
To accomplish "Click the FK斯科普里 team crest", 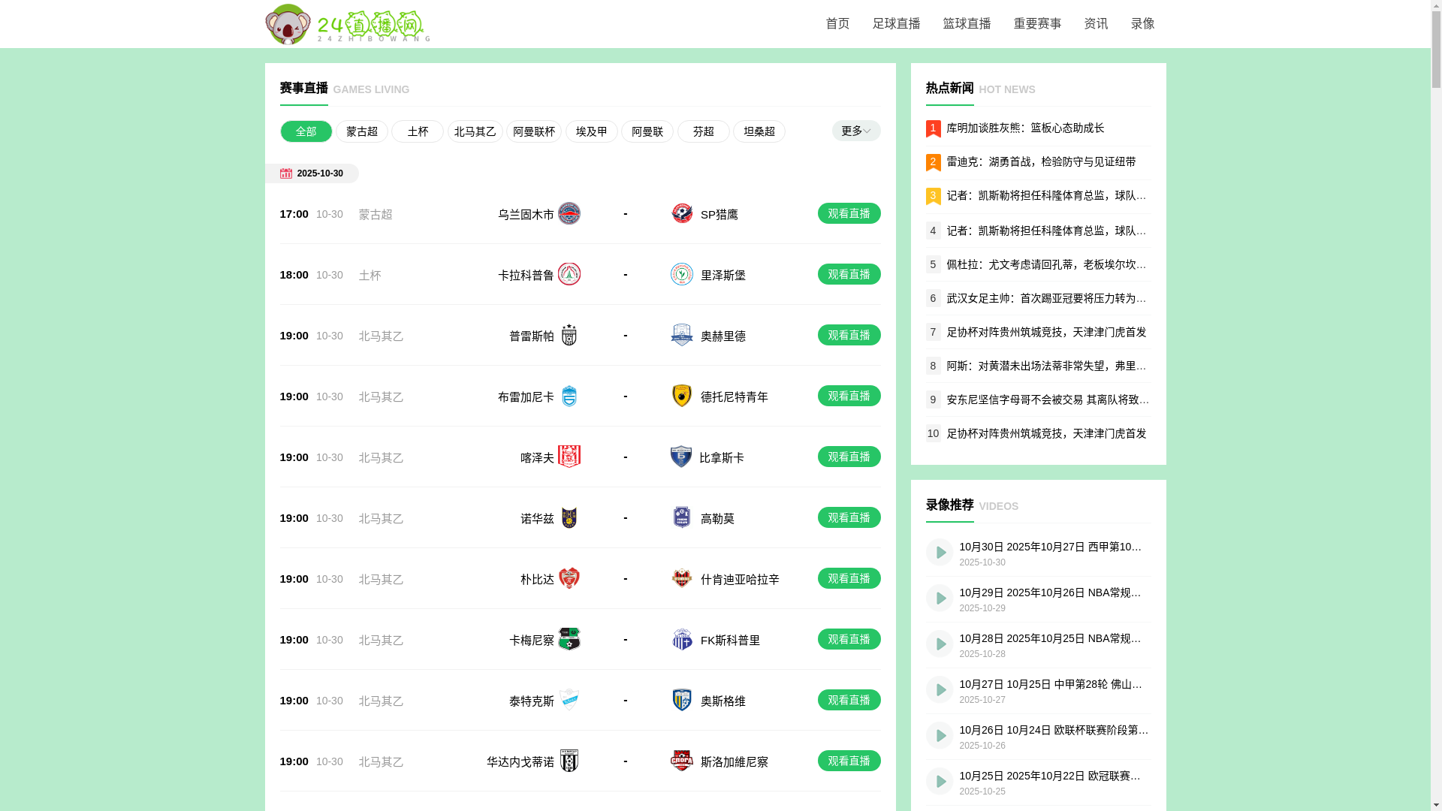I will [x=682, y=639].
